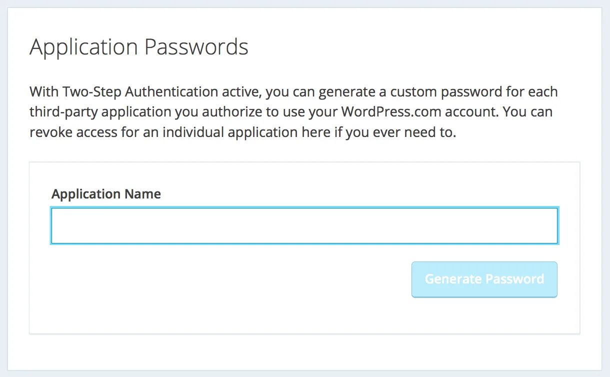Click the Application Name field label
The width and height of the screenshot is (610, 377).
click(106, 194)
